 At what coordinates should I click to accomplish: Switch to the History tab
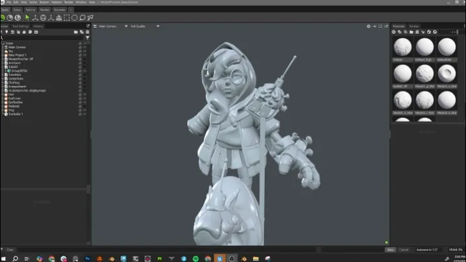(x=38, y=26)
